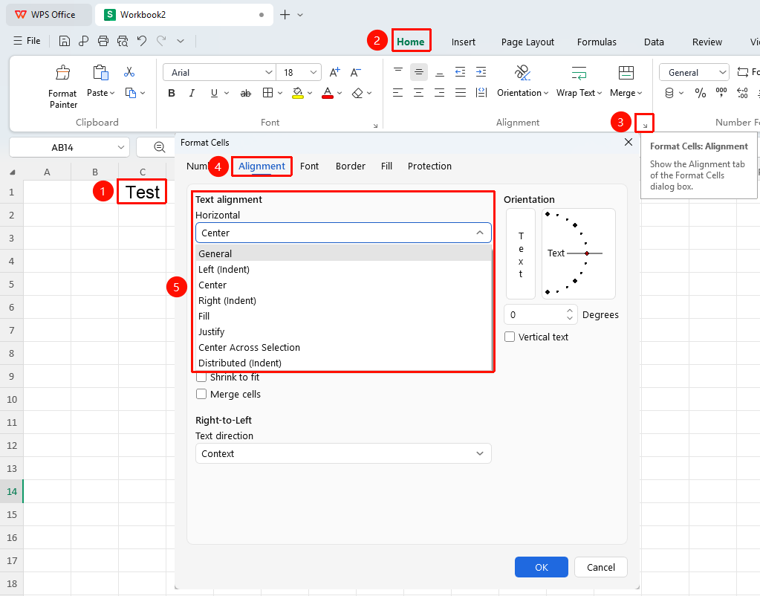Enable the Vertical text checkbox

510,337
